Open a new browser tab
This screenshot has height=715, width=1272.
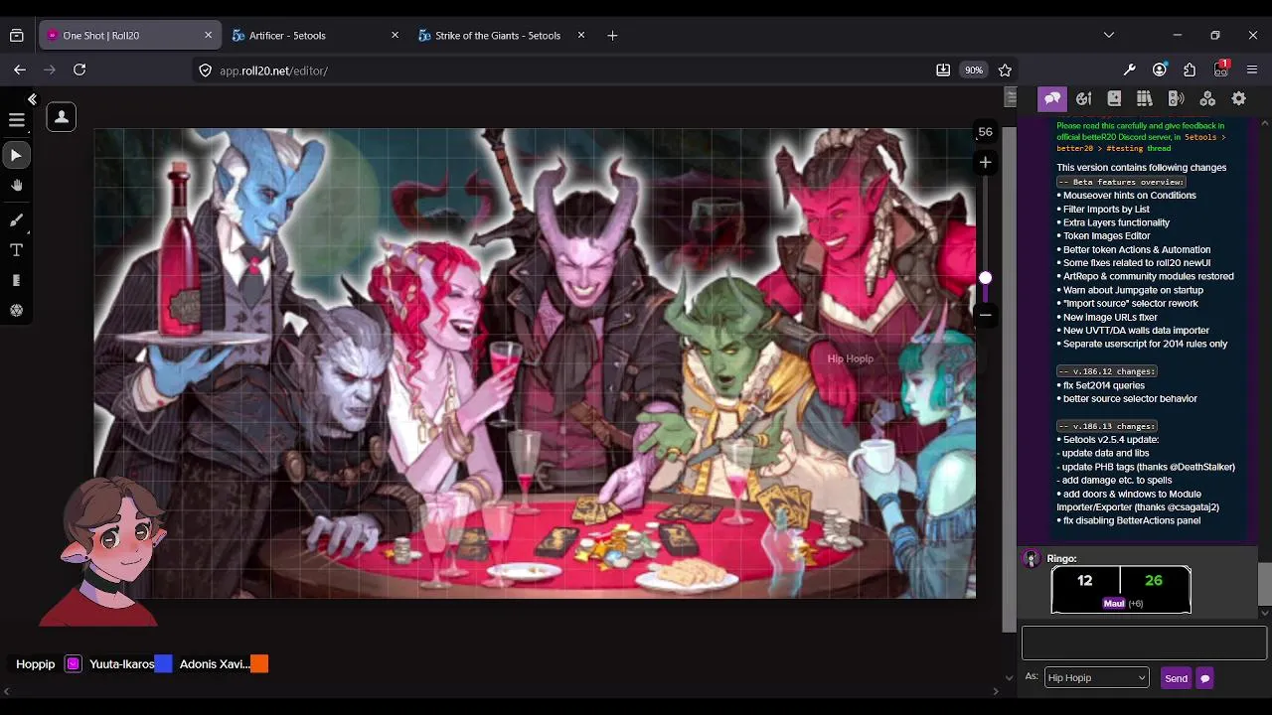pyautogui.click(x=612, y=35)
